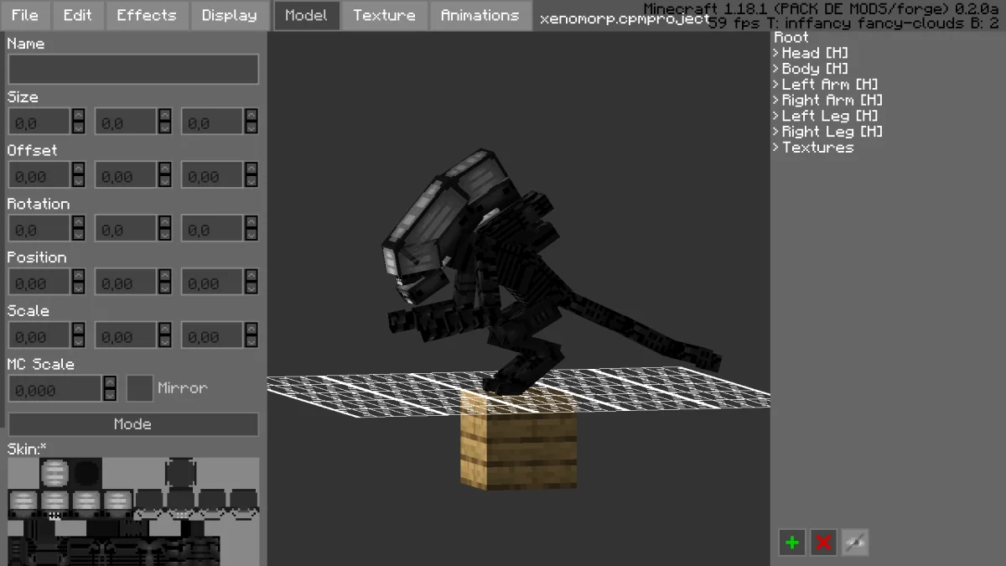The height and width of the screenshot is (566, 1006).
Task: Decrease first Size value with down arrow
Action: pos(78,128)
